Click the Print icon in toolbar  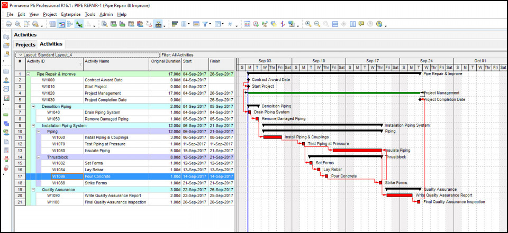pyautogui.click(x=9, y=24)
